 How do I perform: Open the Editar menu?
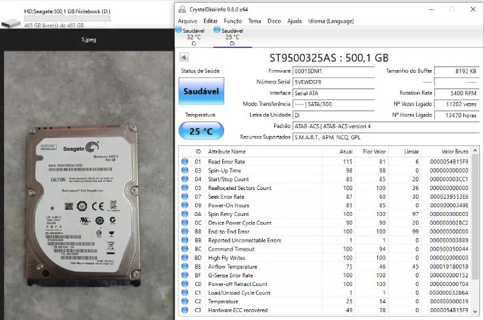coord(210,21)
